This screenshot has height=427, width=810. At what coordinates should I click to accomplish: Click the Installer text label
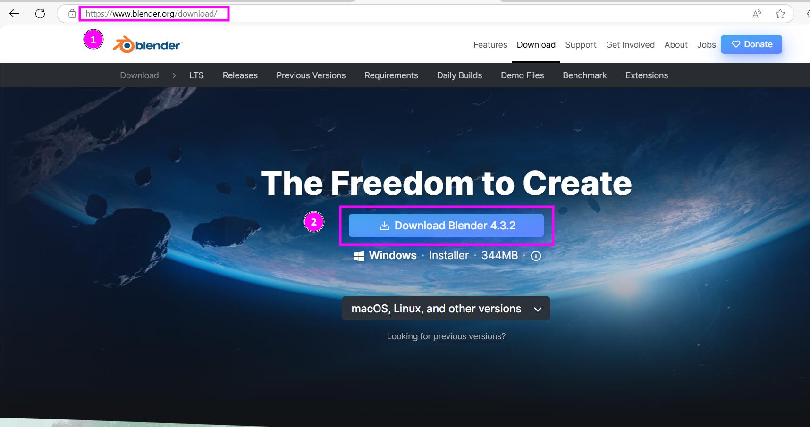coord(448,255)
